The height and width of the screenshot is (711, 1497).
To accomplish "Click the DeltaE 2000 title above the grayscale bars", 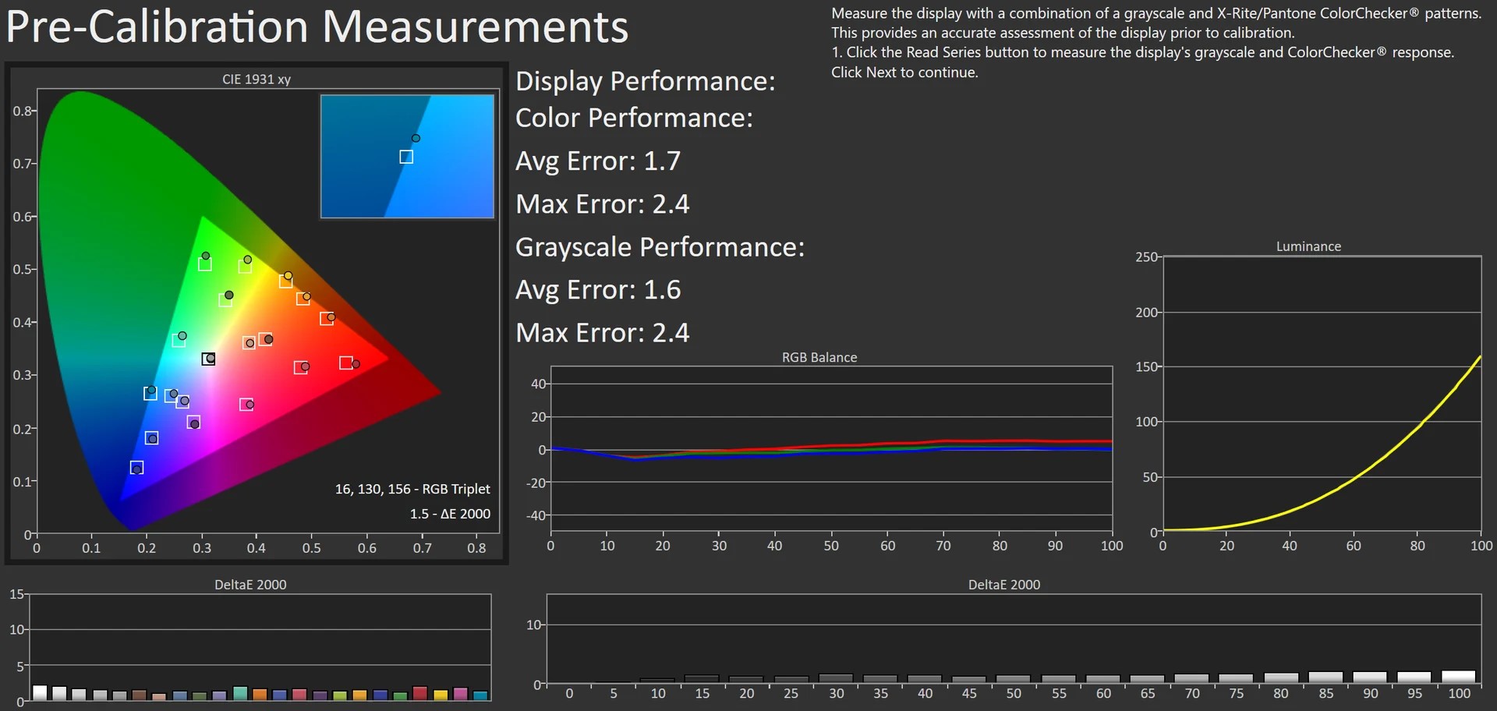I will click(1004, 585).
